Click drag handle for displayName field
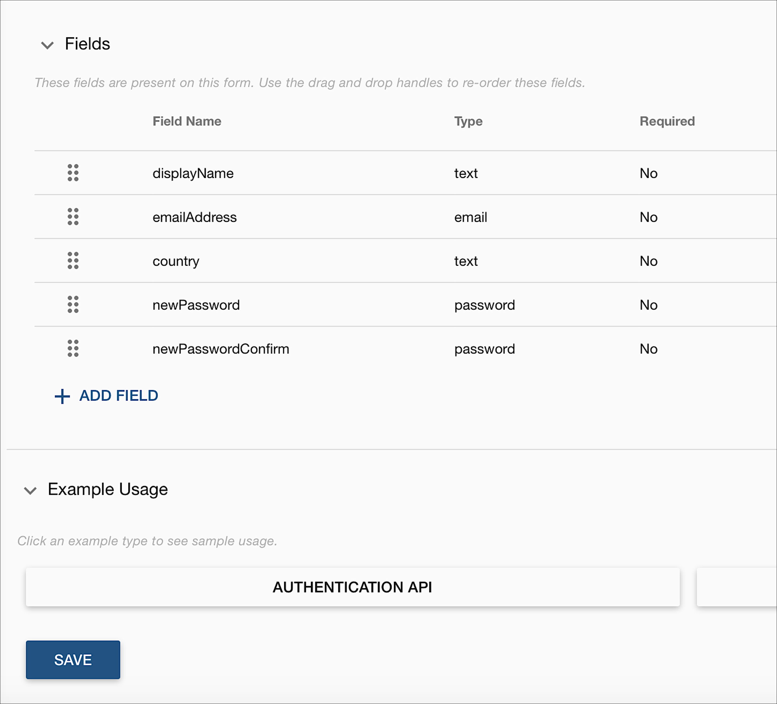The image size is (777, 704). pyautogui.click(x=73, y=173)
